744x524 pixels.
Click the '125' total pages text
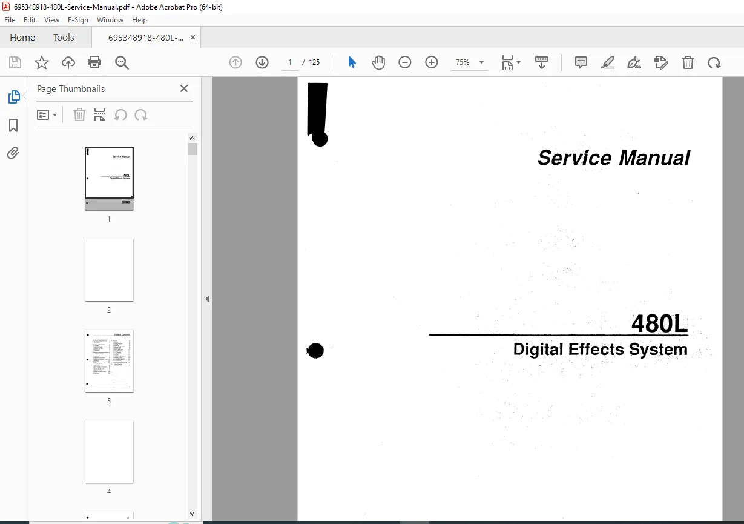tap(314, 62)
